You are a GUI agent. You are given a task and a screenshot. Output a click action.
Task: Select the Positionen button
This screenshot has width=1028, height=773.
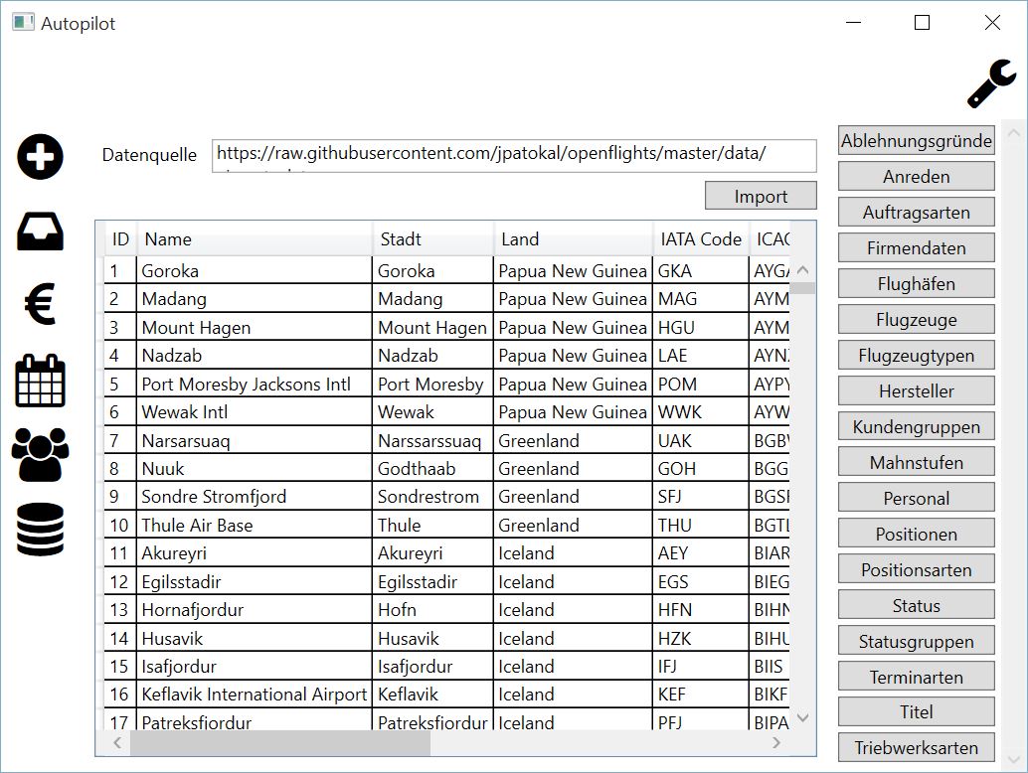click(916, 534)
